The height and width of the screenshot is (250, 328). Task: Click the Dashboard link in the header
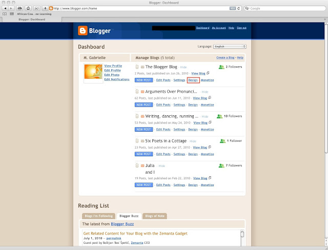coord(202,28)
